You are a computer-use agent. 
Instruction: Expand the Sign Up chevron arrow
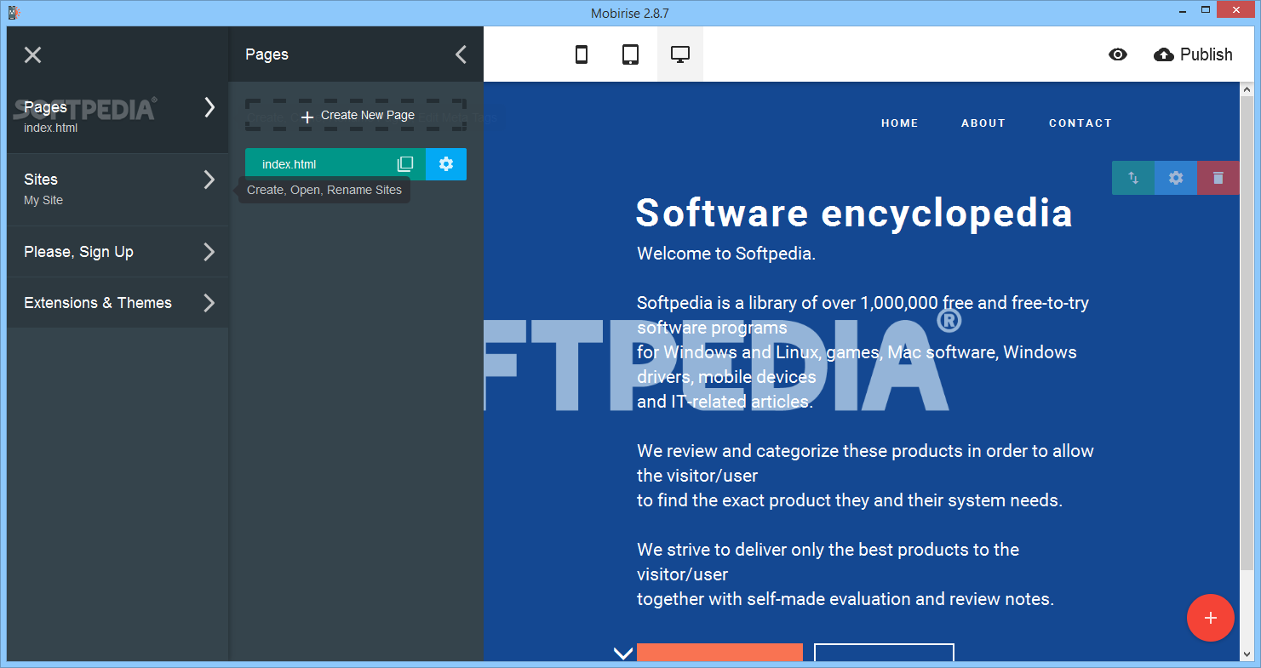point(209,252)
